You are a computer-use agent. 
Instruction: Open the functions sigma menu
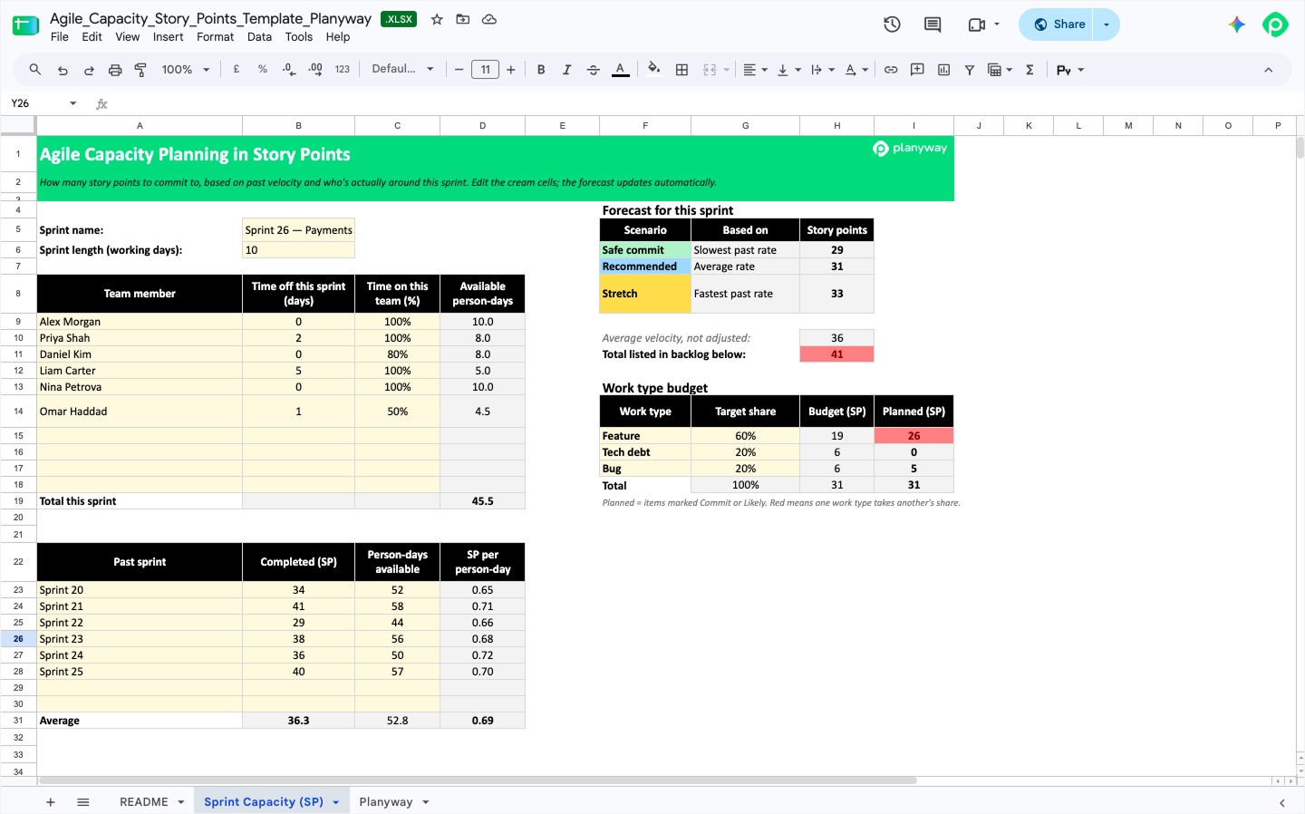click(1030, 70)
